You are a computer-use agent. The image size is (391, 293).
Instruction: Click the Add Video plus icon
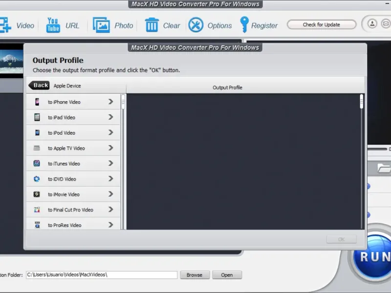pyautogui.click(x=5, y=25)
